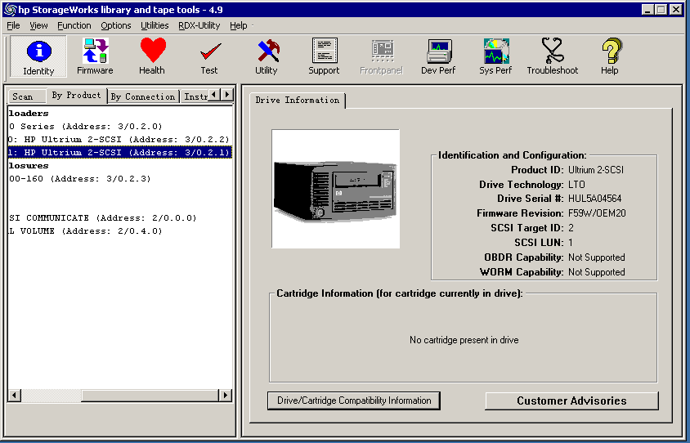
Task: Open the Support ticket tool
Action: [x=324, y=56]
